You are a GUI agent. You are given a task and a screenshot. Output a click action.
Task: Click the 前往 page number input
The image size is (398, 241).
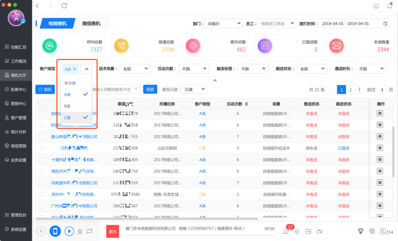pyautogui.click(x=382, y=90)
